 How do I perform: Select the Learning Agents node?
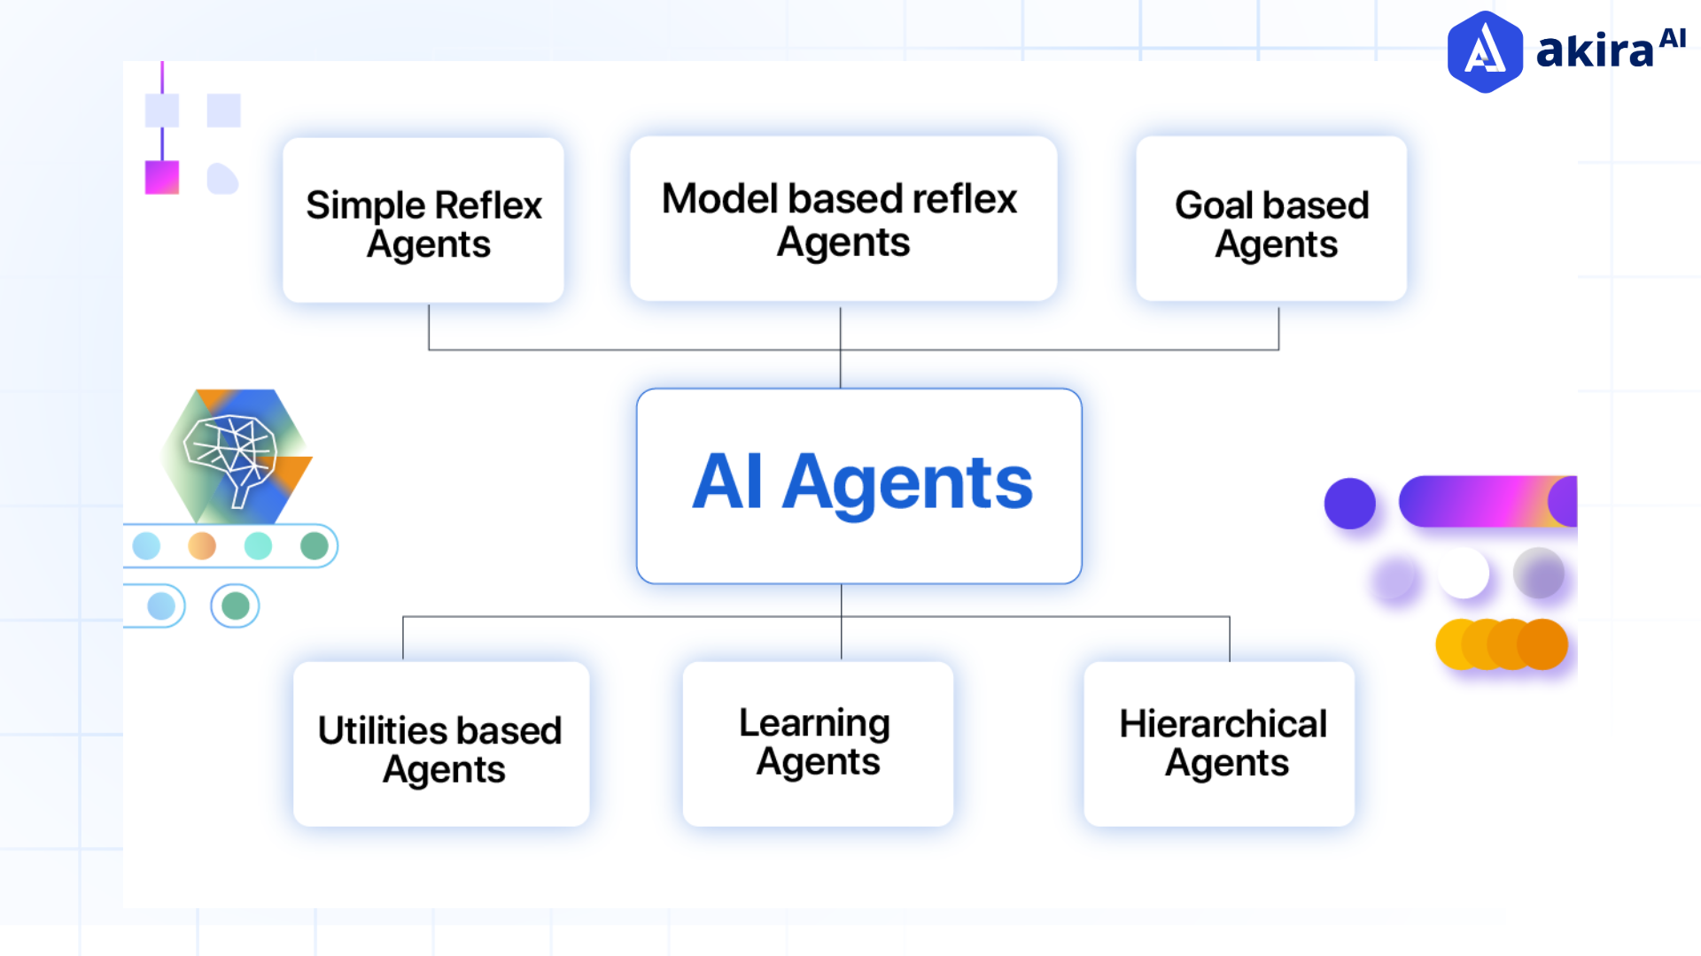[817, 744]
